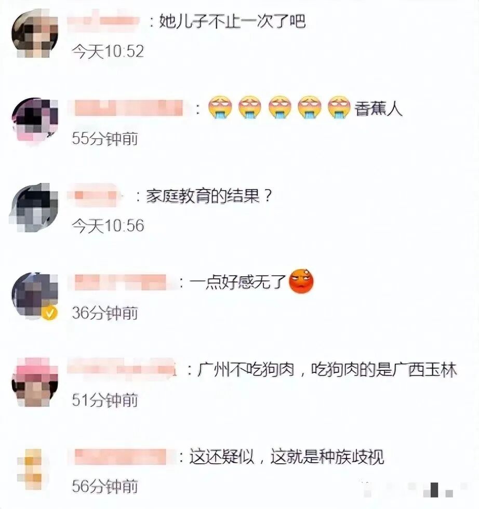This screenshot has height=509, width=479.
Task: Click the 今天10:52 timestamp
Action: (108, 51)
